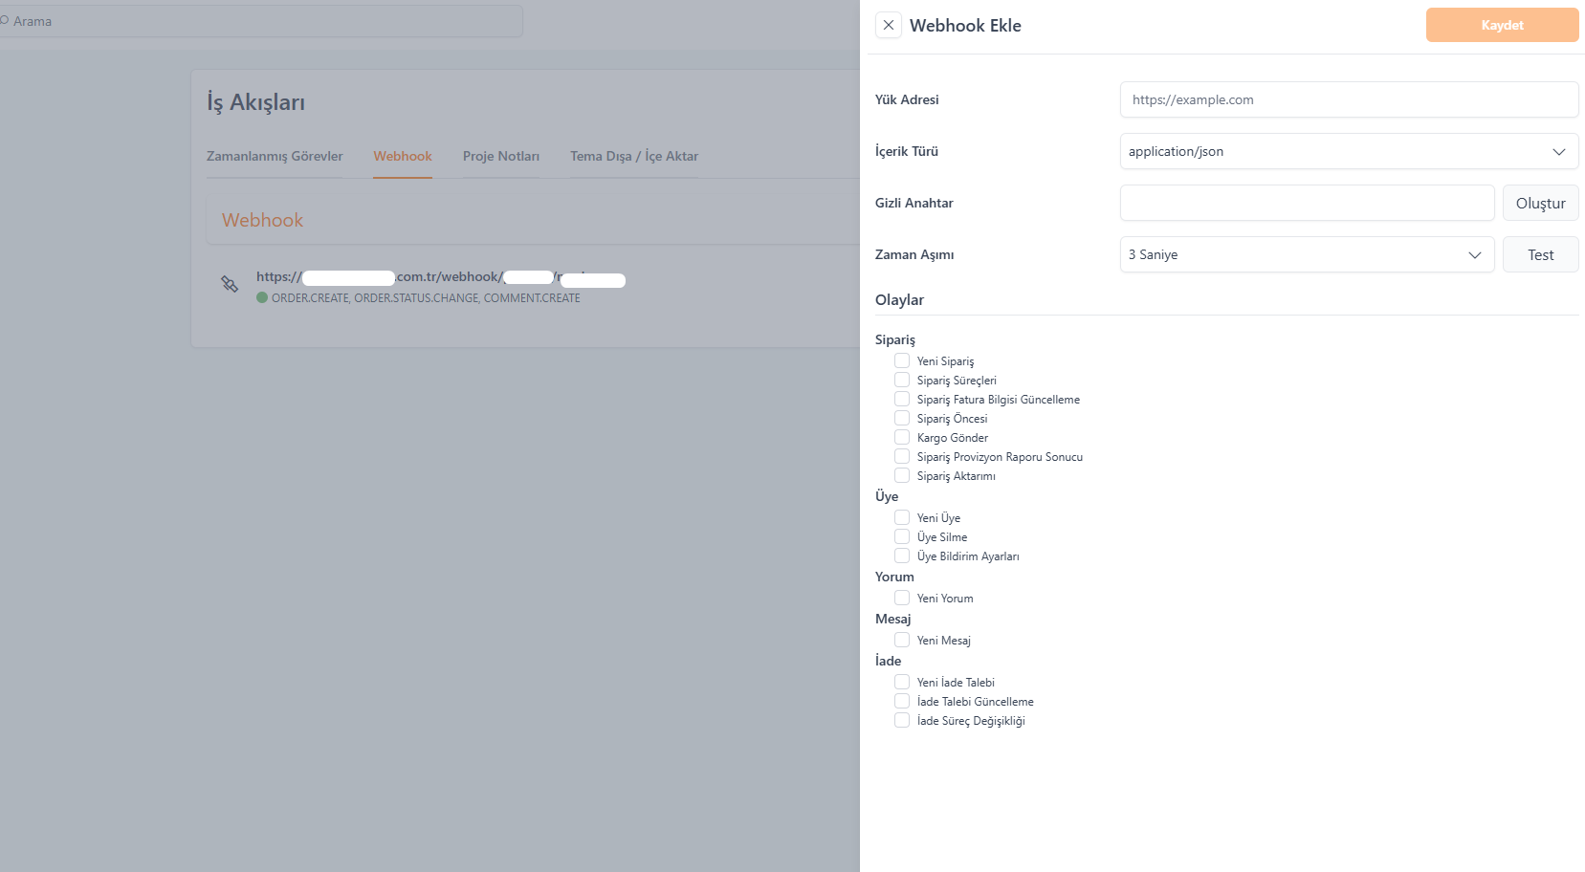The image size is (1585, 872).
Task: Open the Proje Notları tab
Action: click(x=500, y=156)
